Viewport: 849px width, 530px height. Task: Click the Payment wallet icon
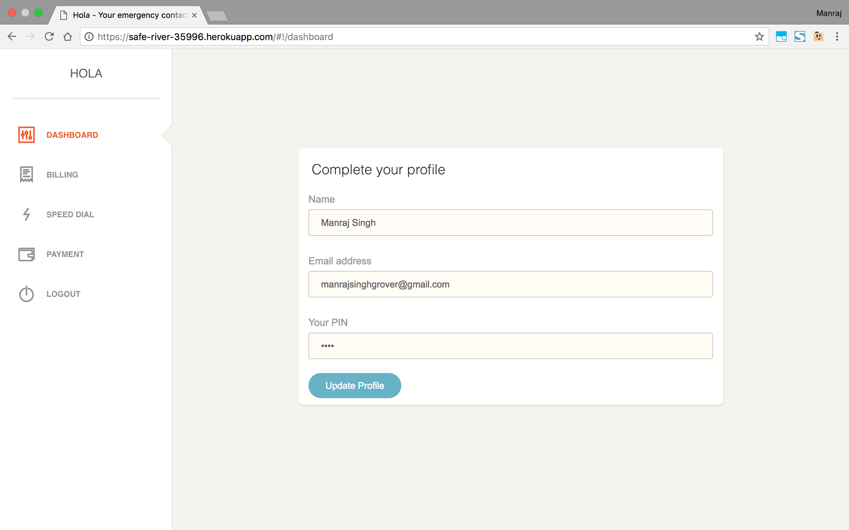tap(27, 254)
